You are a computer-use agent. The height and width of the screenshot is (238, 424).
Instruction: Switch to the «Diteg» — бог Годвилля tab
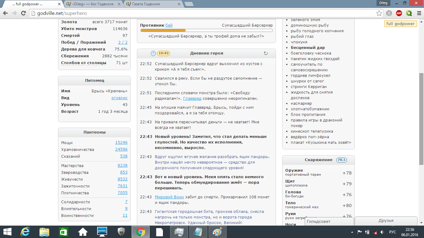pos(92,4)
